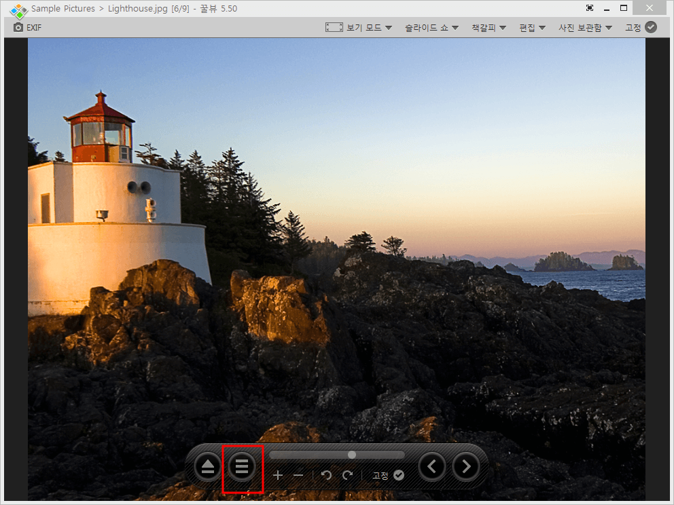Viewport: 674px width, 505px height.
Task: Click zoom slider track in overlay
Action: click(337, 454)
